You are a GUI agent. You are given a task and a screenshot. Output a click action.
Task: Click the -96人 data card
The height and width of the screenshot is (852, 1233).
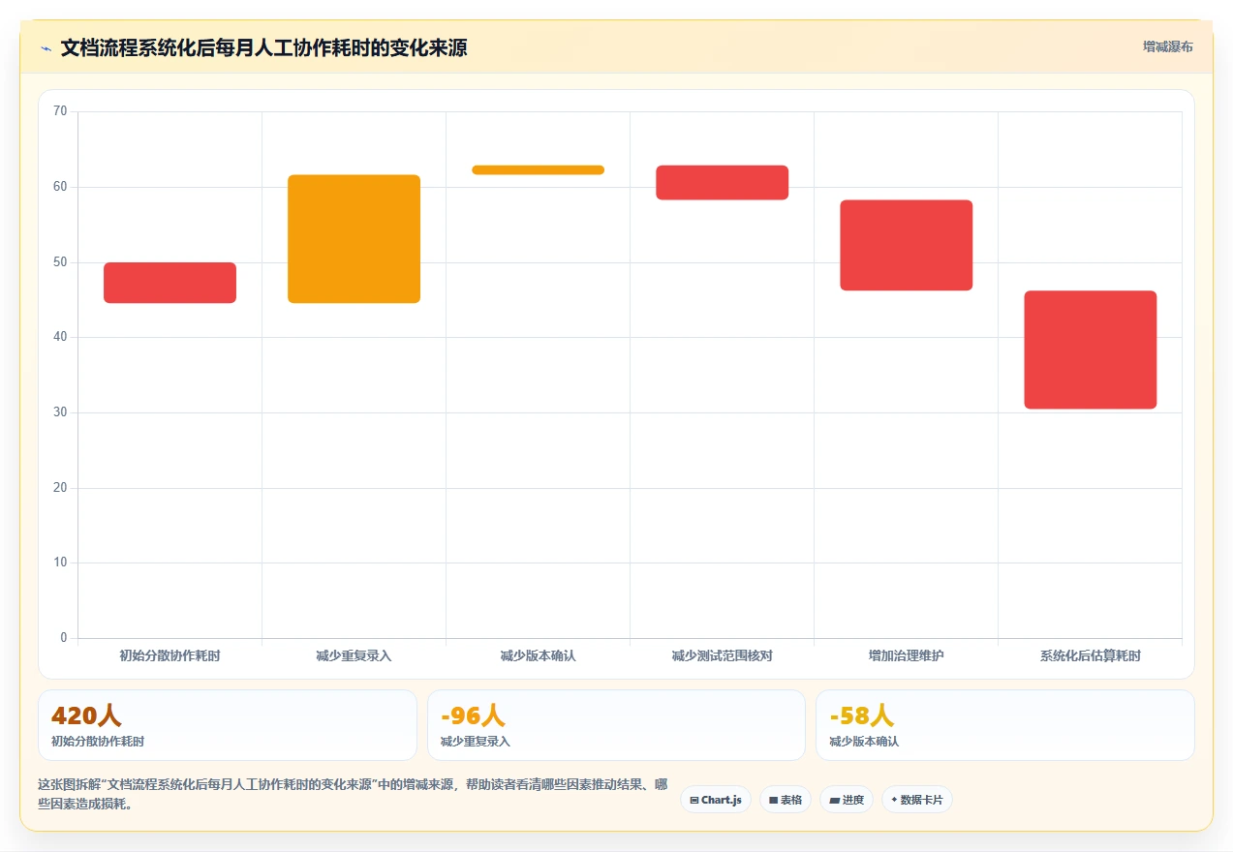point(616,725)
